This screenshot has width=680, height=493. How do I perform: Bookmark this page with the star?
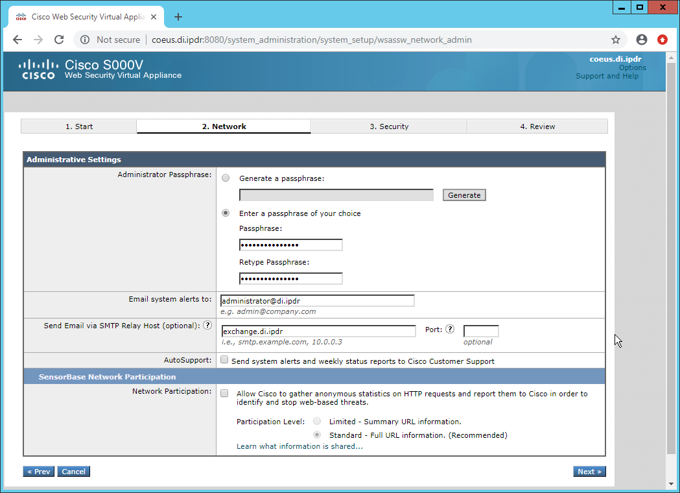click(616, 40)
